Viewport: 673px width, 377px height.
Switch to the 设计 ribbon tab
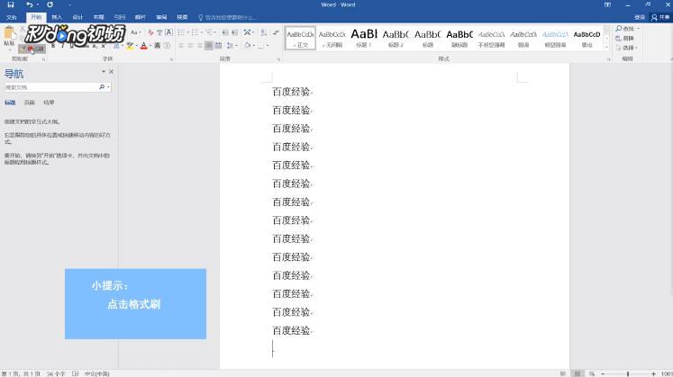pyautogui.click(x=77, y=17)
